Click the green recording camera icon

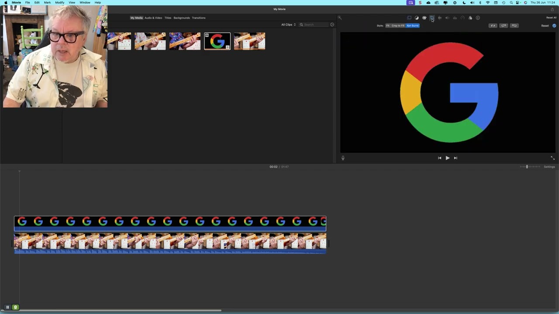click(15, 307)
